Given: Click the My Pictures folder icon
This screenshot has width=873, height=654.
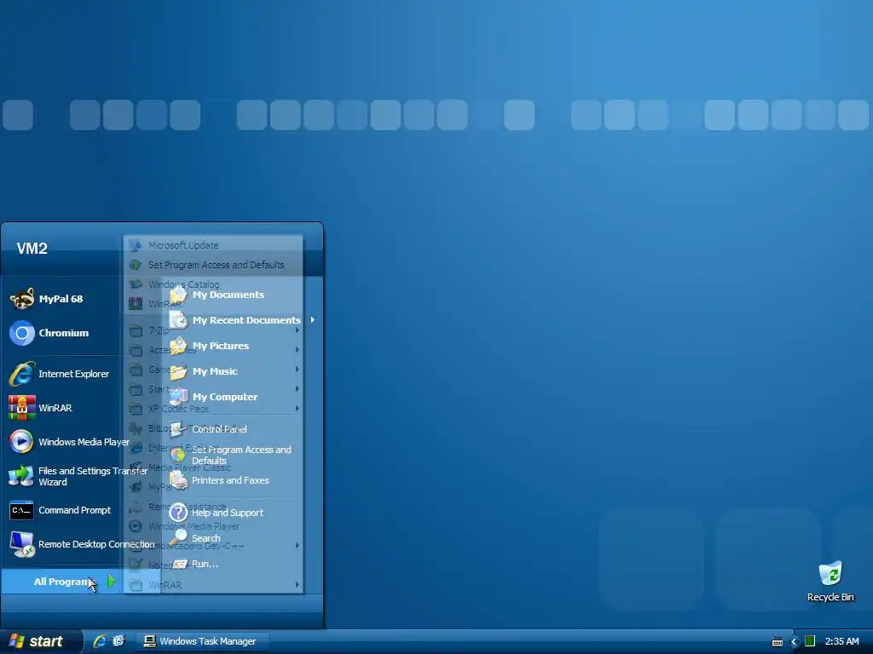Looking at the screenshot, I should pos(178,346).
